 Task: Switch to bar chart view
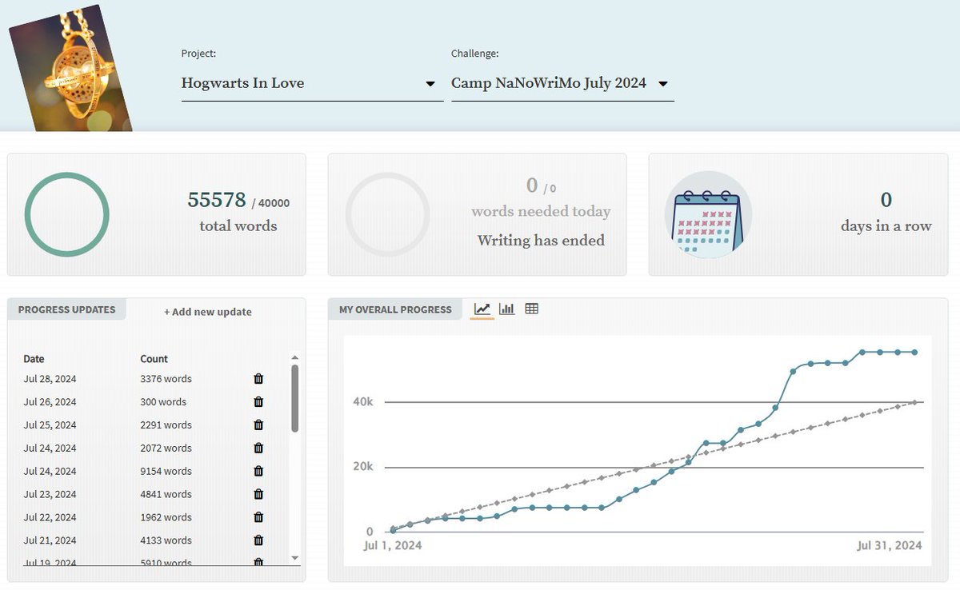pyautogui.click(x=507, y=309)
